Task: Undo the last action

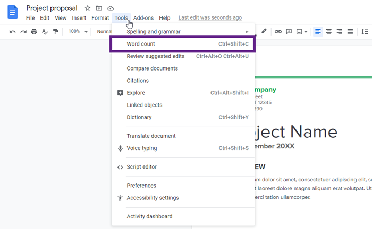Action: point(12,32)
